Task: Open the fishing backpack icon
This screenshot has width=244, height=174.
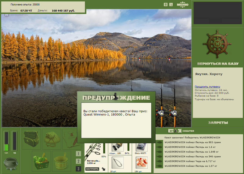Action: click(31, 139)
